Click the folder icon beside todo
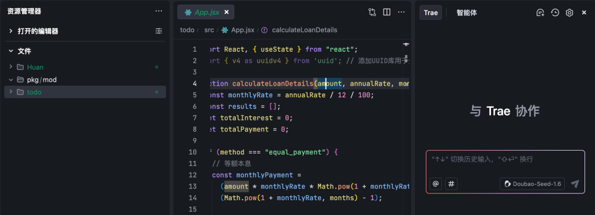 (x=20, y=92)
